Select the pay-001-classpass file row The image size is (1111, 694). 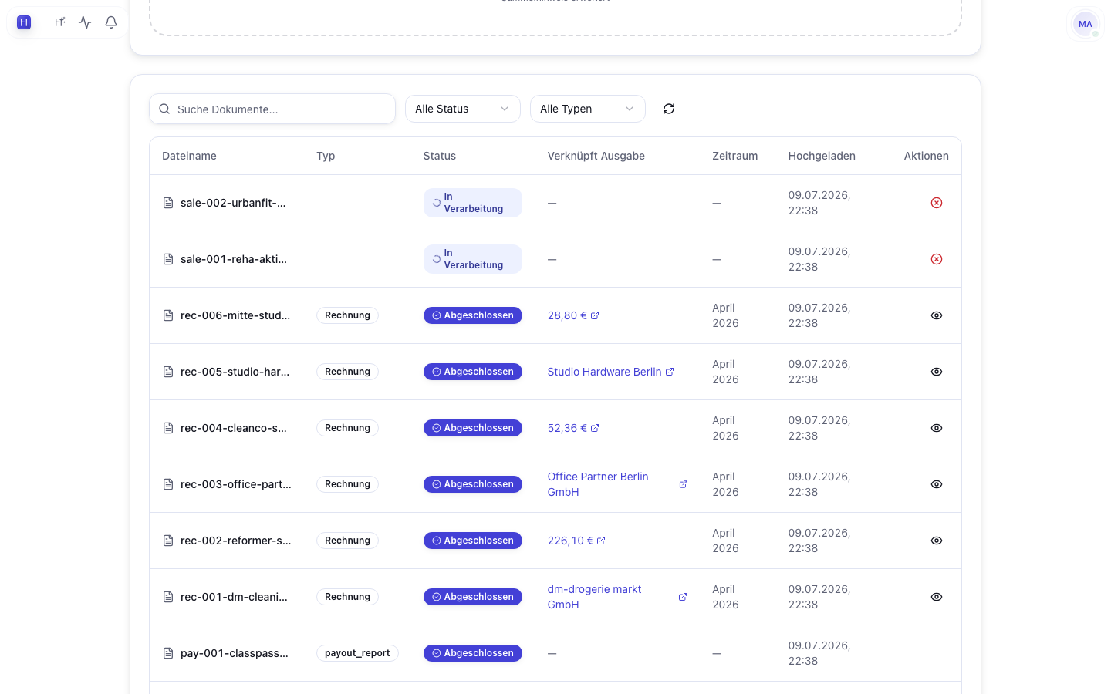[555, 653]
